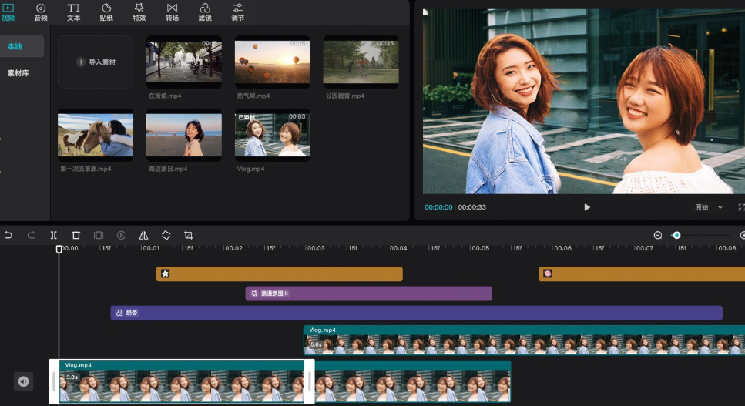Image resolution: width=745 pixels, height=406 pixels.
Task: Select the split clip tool
Action: [54, 235]
